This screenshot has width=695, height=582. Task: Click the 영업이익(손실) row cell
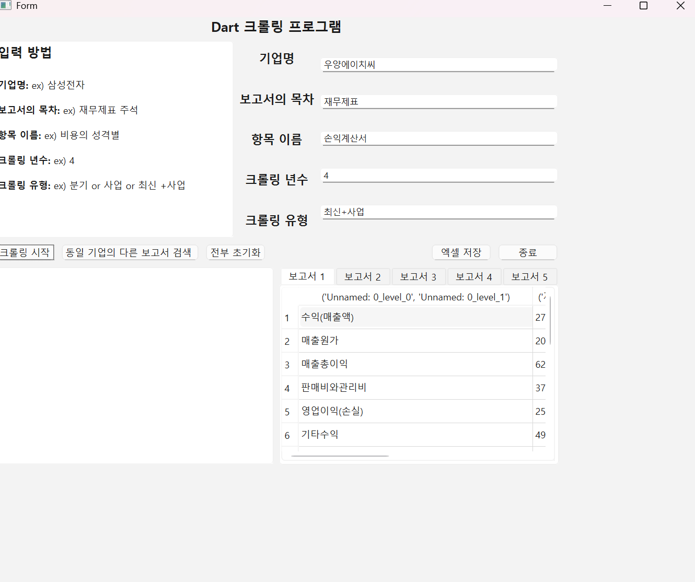(x=415, y=411)
